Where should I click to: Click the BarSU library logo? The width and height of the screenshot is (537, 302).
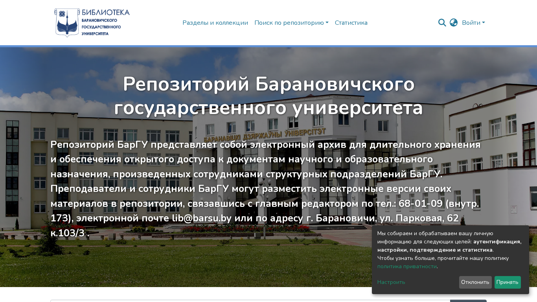[92, 23]
